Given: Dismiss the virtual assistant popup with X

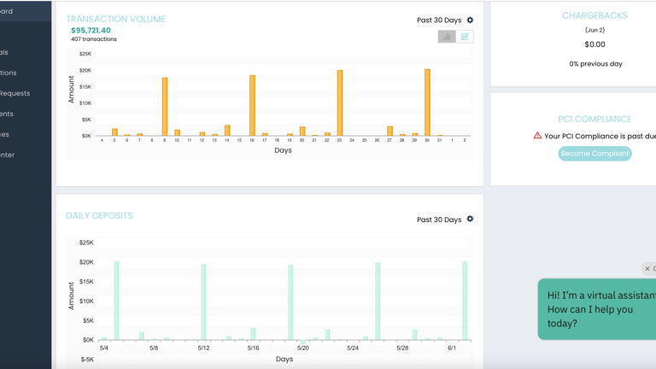Looking at the screenshot, I should pyautogui.click(x=647, y=269).
